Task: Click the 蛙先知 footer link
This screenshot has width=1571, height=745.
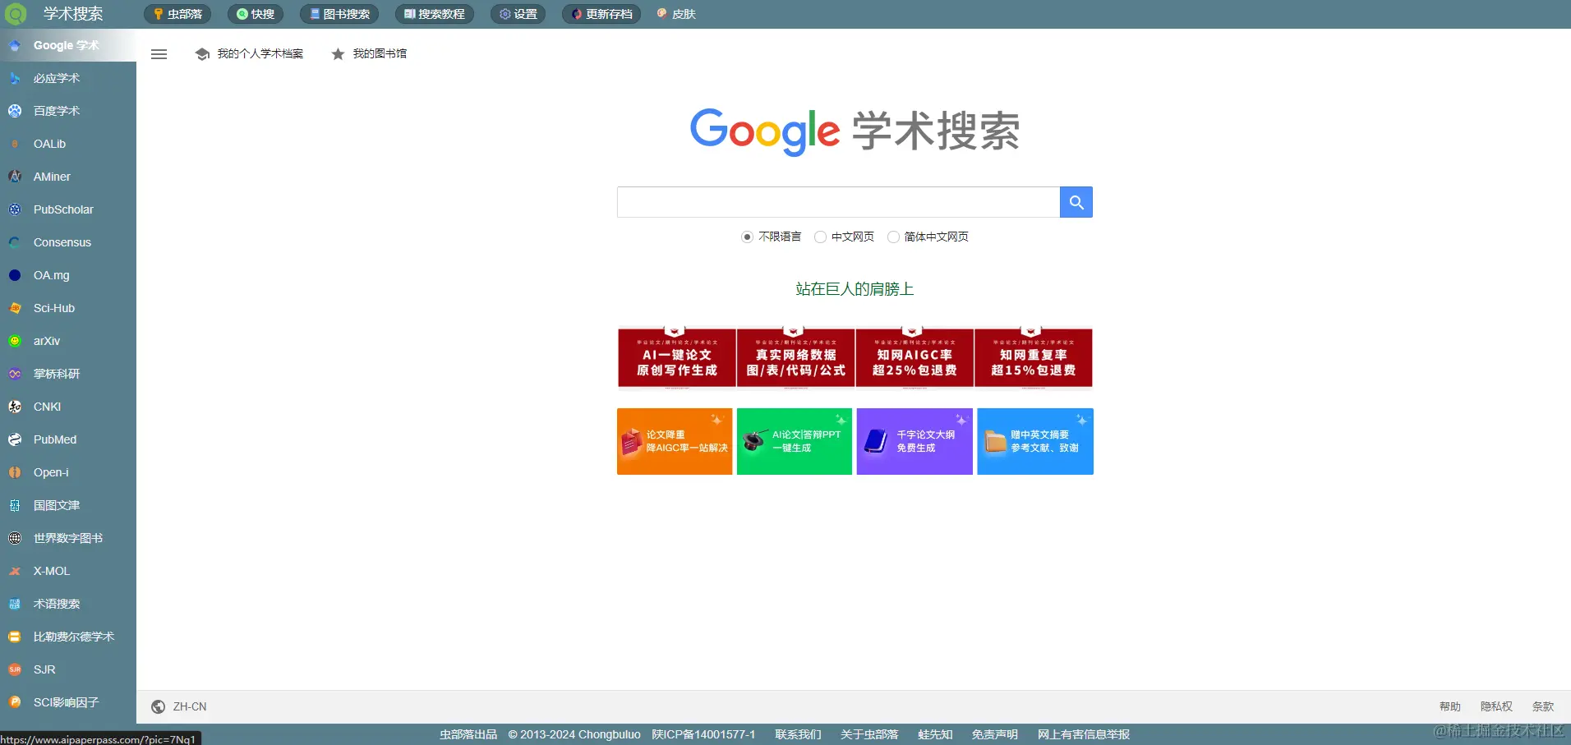Action: pyautogui.click(x=935, y=734)
